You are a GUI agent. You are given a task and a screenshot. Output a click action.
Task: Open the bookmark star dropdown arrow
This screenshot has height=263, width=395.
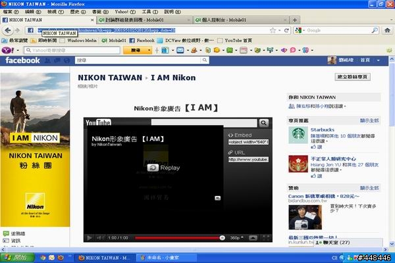(x=279, y=30)
